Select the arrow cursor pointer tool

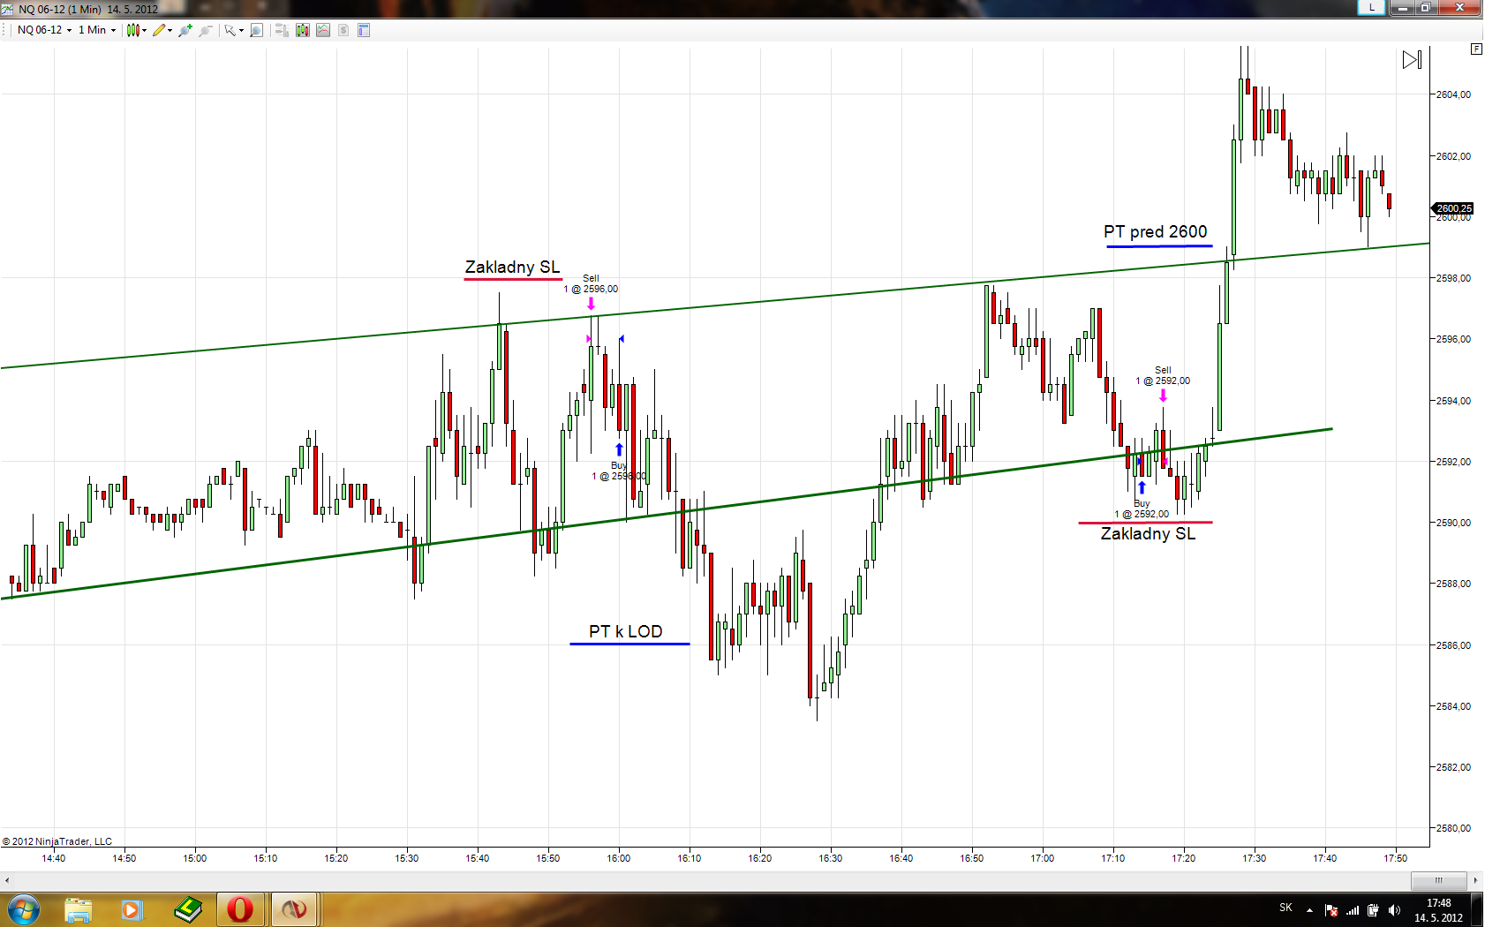tap(230, 30)
